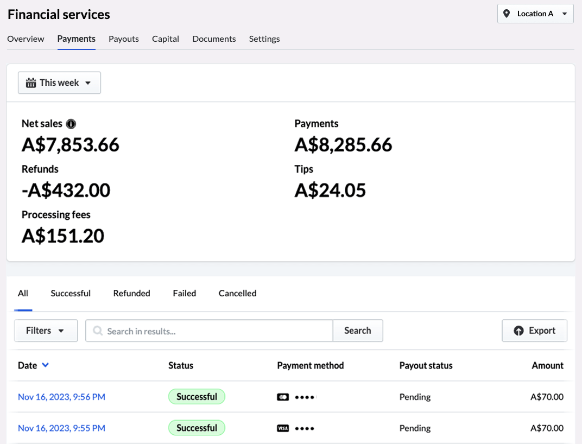Click the location pin icon beside Location A
This screenshot has height=444, width=582.
508,14
